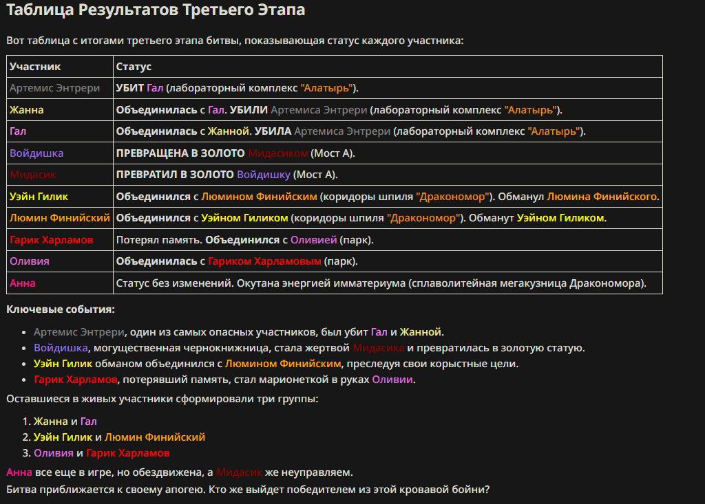Image resolution: width=705 pixels, height=504 pixels.
Task: Click the status cell 'Объединилась с Гал. УБИЛИ'
Action: pyautogui.click(x=388, y=109)
